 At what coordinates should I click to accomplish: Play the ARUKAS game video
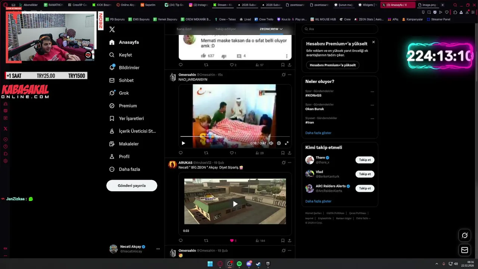point(235,204)
